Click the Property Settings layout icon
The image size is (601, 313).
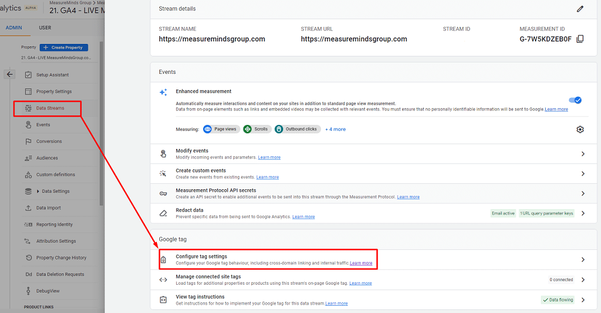point(28,91)
